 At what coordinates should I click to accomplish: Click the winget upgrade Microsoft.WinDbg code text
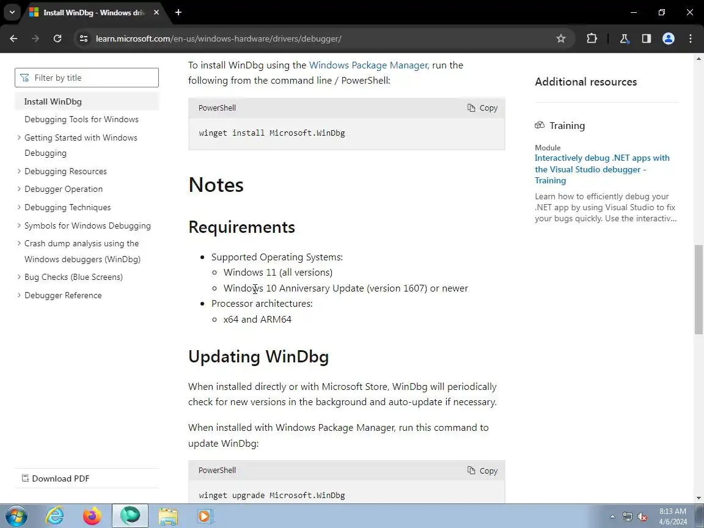[271, 495]
